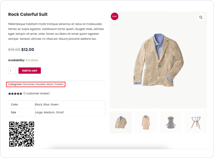This screenshot has width=214, height=158.
Task: Click the Rock Colorful Suit title
Action: [x=28, y=14]
